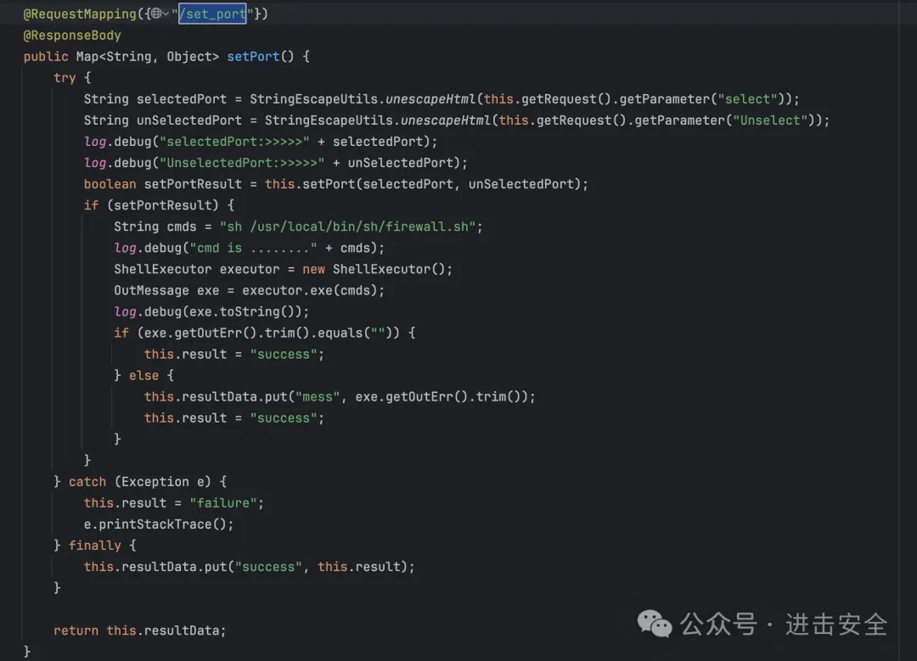Image resolution: width=917 pixels, height=661 pixels.
Task: Click the @ResponseBody annotation
Action: 72,36
